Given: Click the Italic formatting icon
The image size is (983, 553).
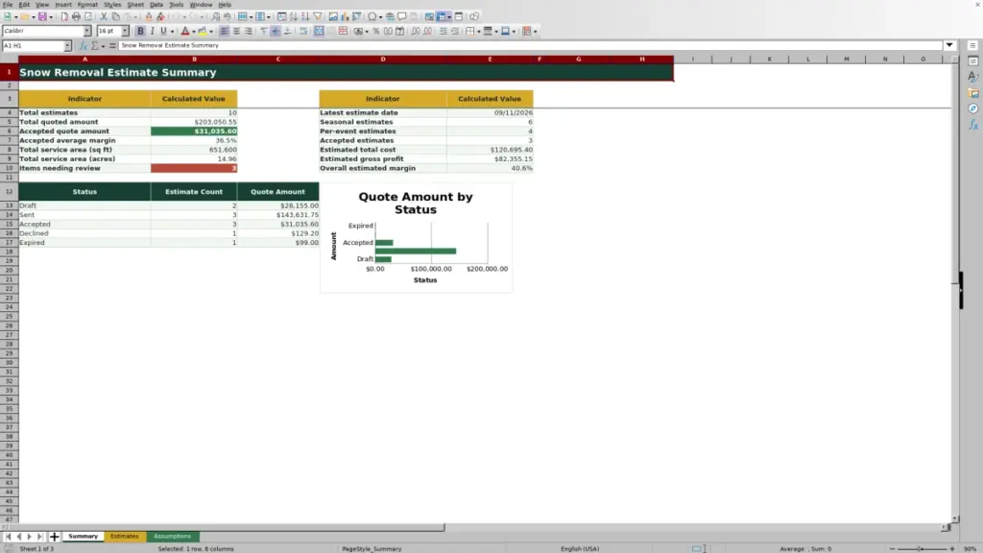Looking at the screenshot, I should click(x=153, y=31).
